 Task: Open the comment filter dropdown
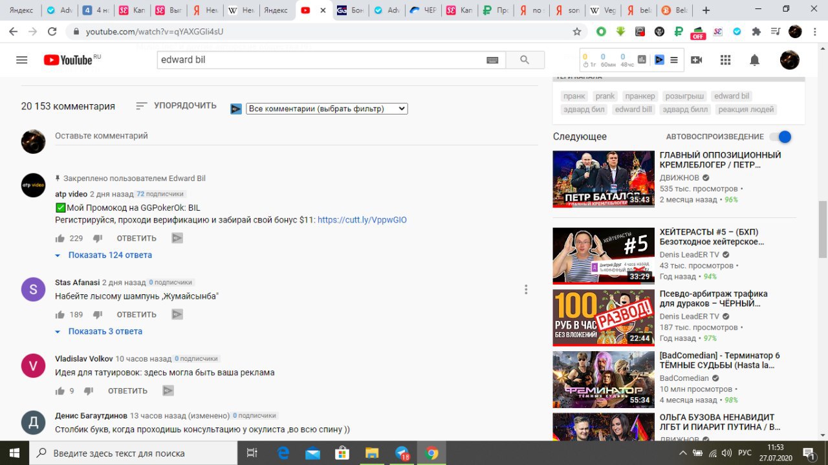[327, 109]
